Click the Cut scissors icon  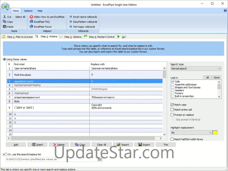[5, 17]
